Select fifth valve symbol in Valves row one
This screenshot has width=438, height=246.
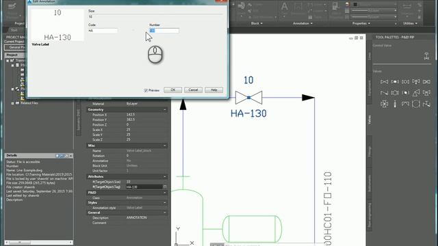(426, 82)
